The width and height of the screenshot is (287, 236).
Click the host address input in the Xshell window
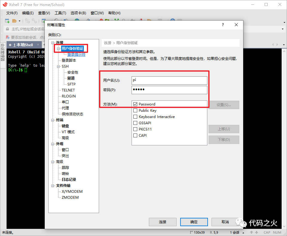pos(28,29)
